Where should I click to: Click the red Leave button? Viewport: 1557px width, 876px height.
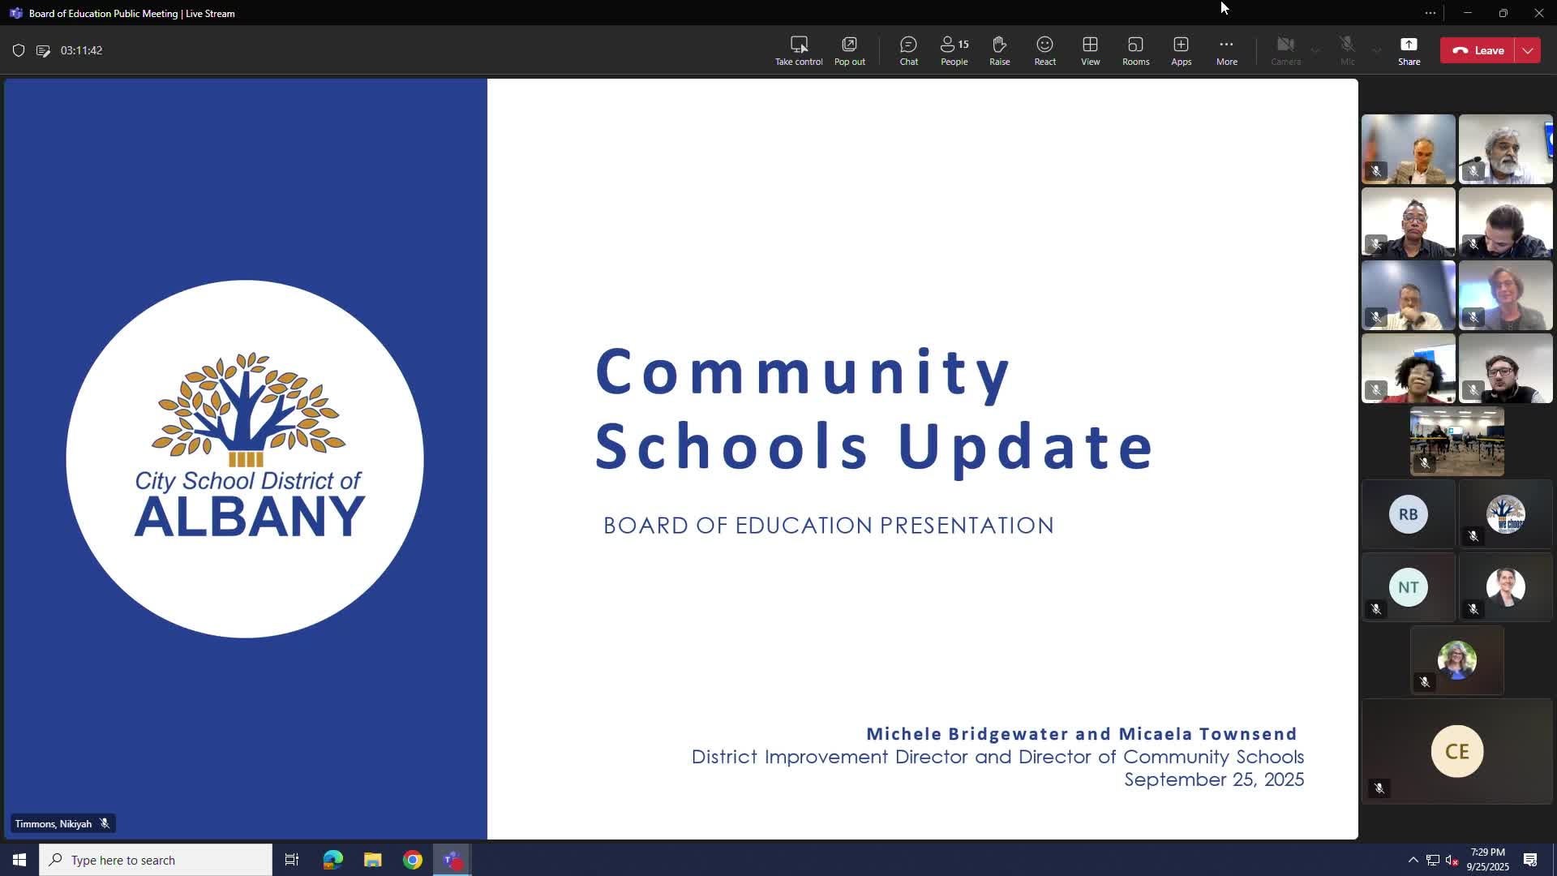click(1478, 50)
